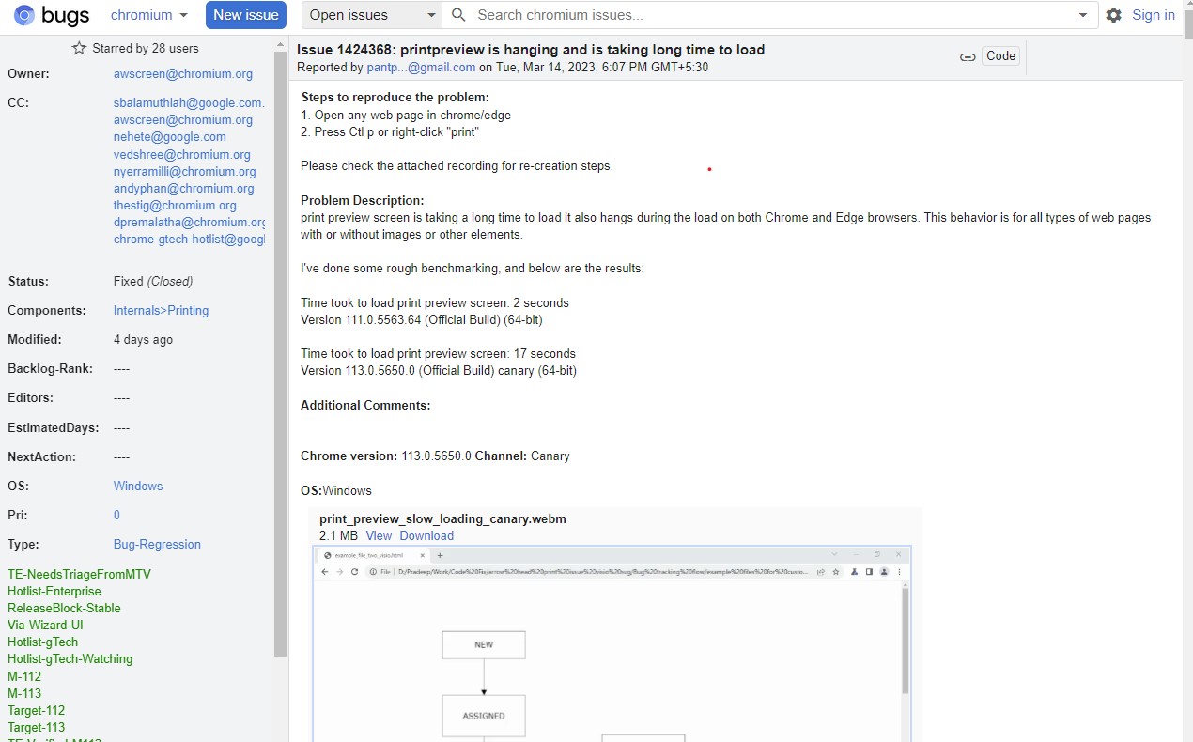The image size is (1193, 742).
Task: Open the attachment video thumbnail
Action: (612, 643)
